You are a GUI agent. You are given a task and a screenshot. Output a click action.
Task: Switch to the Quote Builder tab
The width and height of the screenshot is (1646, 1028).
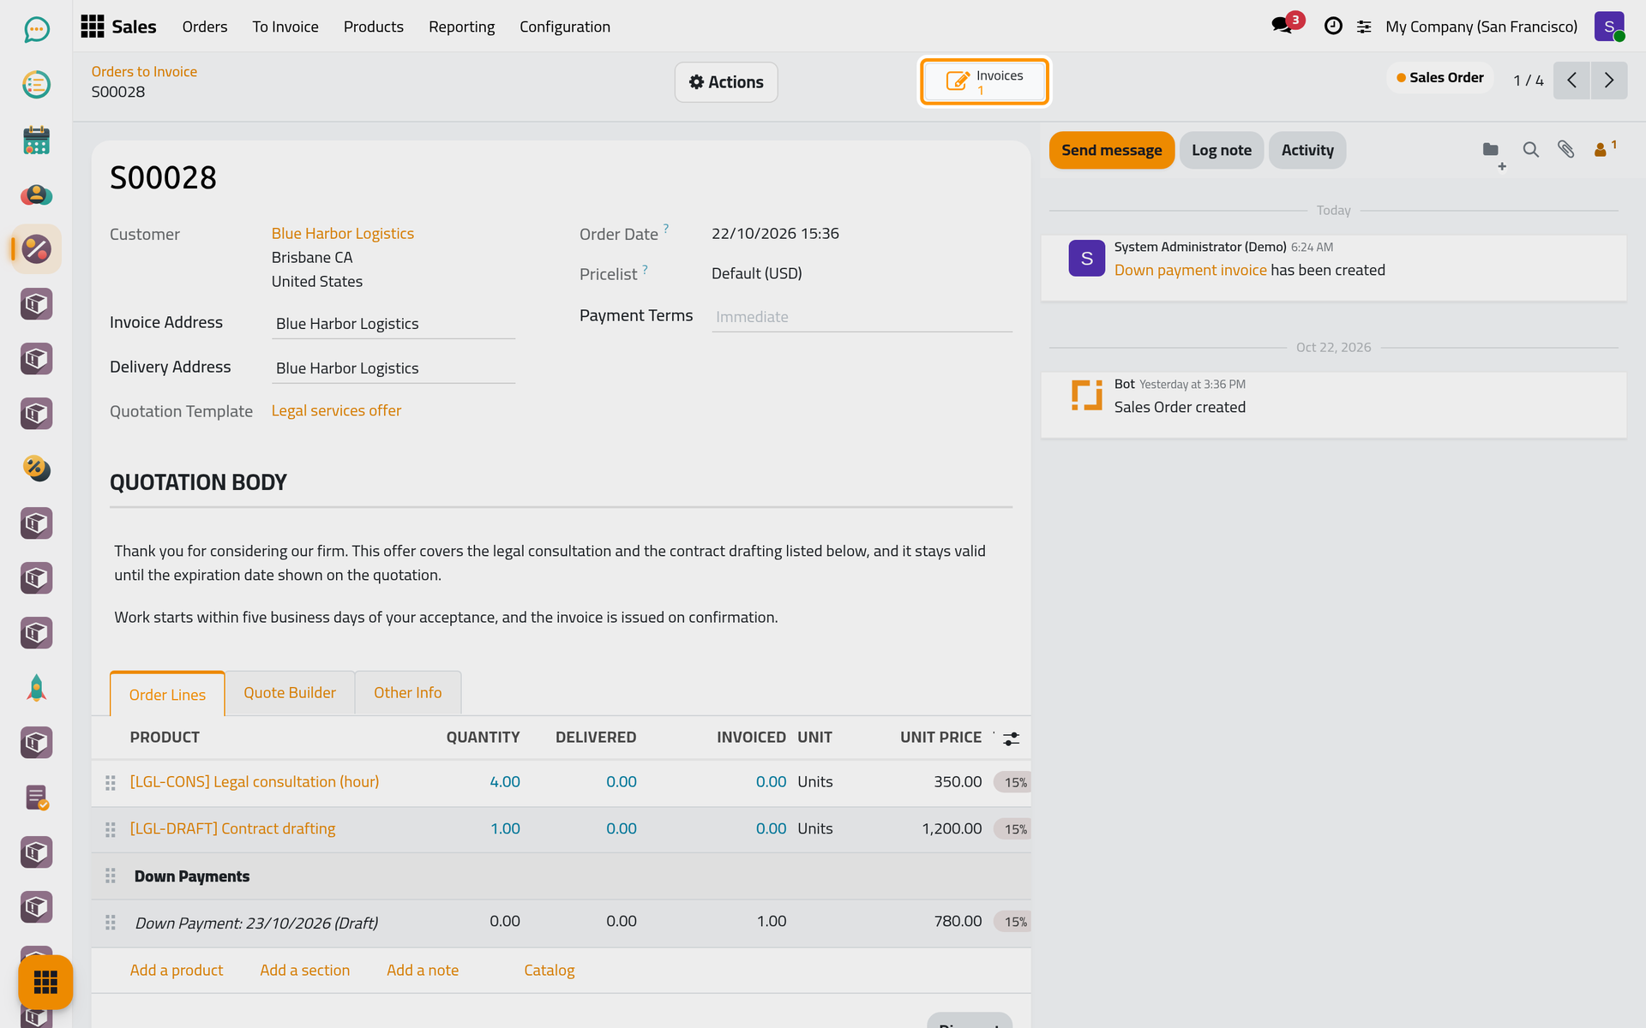pyautogui.click(x=290, y=693)
